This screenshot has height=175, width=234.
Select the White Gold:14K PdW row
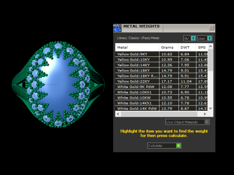click(161, 108)
